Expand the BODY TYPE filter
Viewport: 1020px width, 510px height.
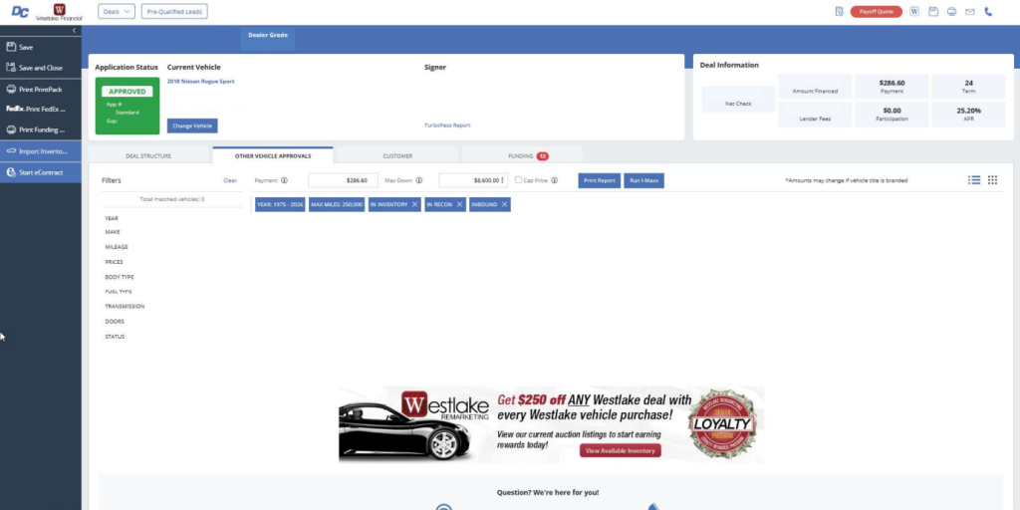click(120, 277)
